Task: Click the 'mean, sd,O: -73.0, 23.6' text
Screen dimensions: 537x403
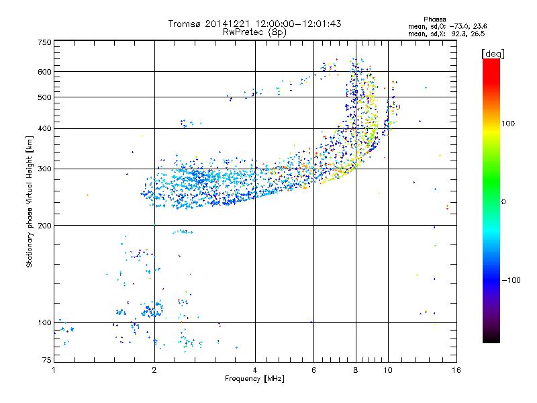Action: [x=447, y=26]
